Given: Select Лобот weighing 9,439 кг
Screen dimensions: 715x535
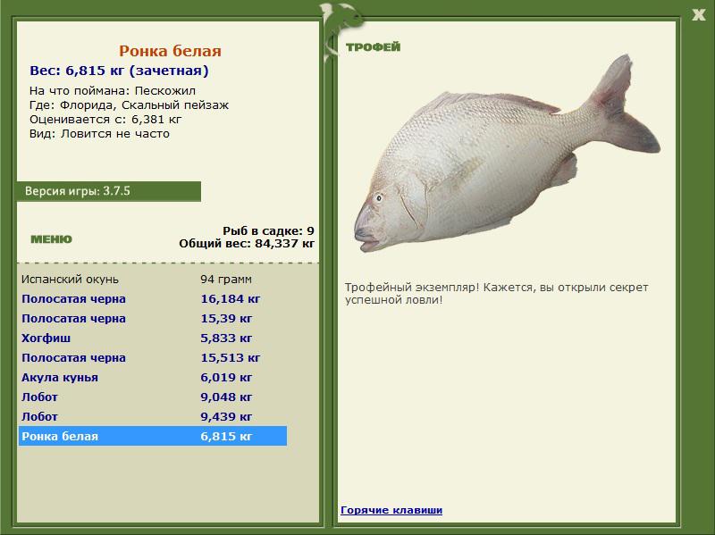Looking at the screenshot, I should pos(153,416).
